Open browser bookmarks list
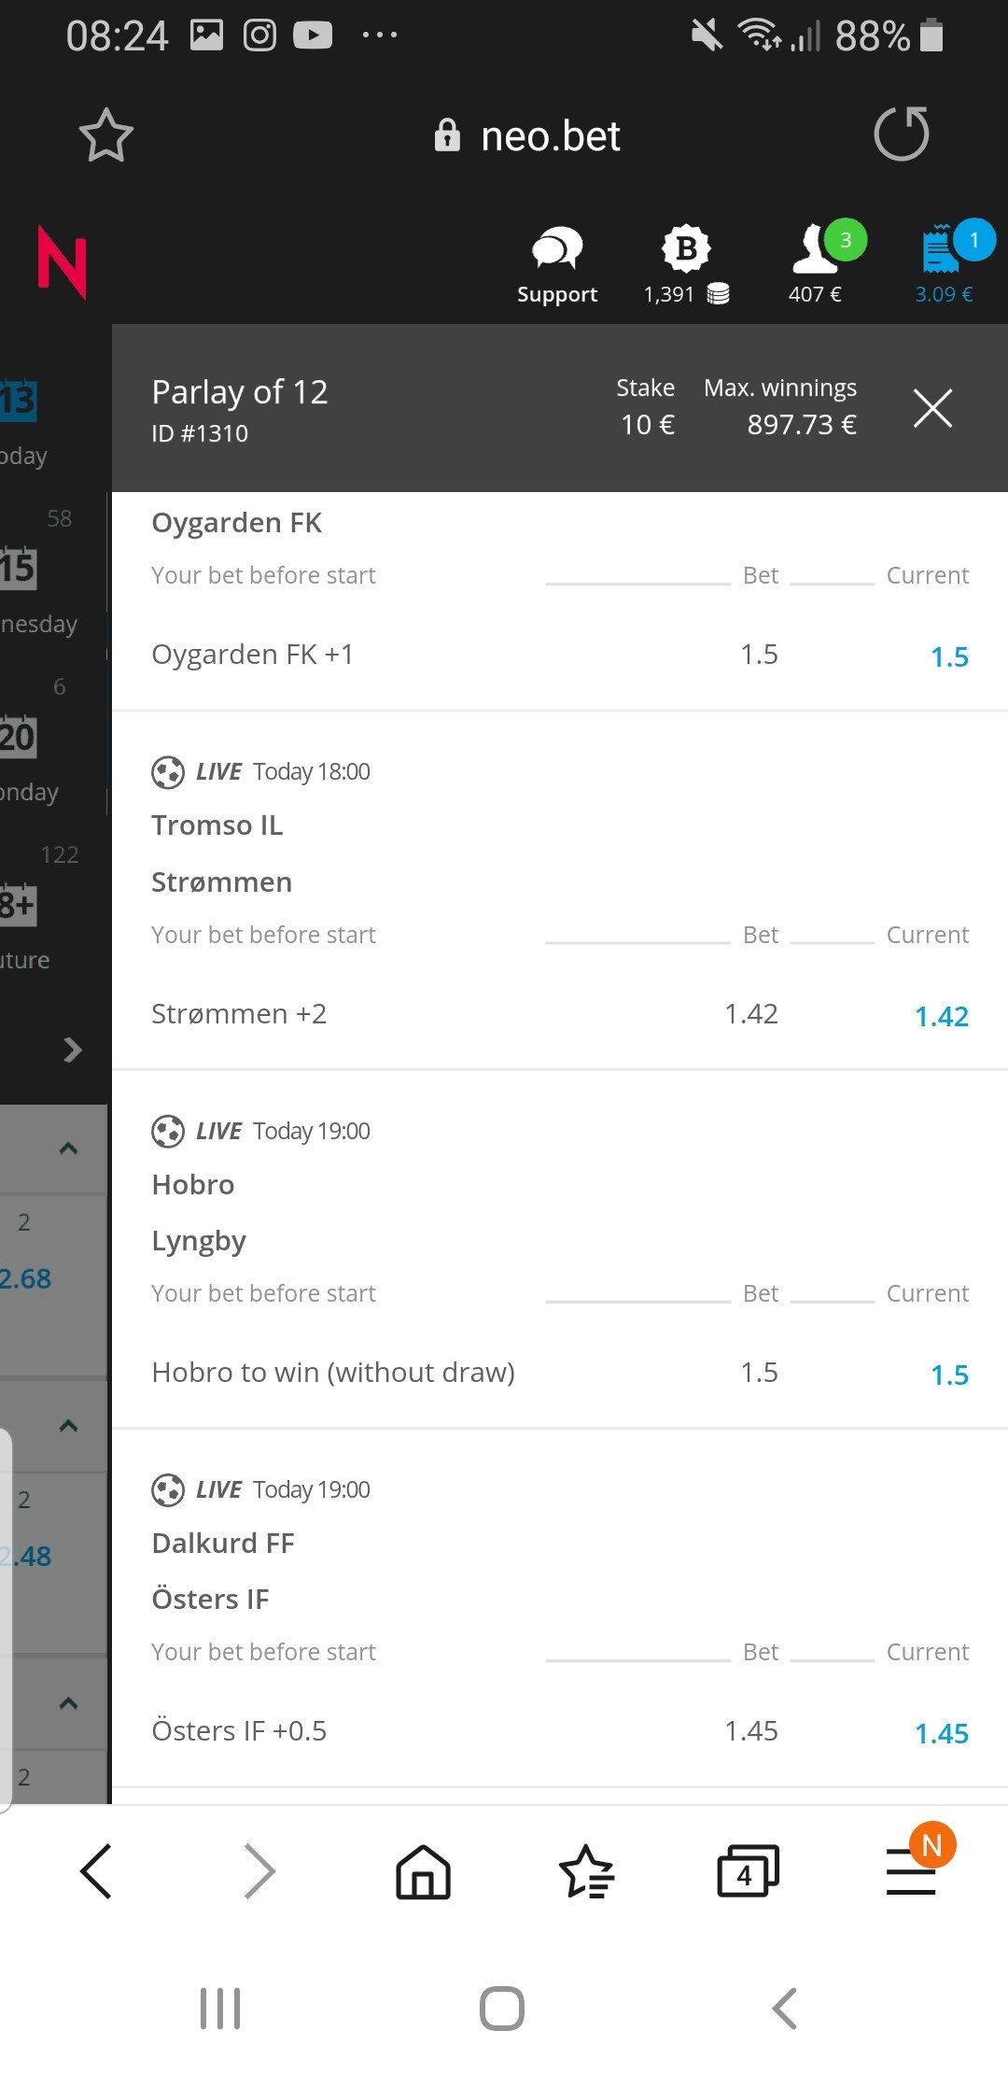 [586, 1871]
